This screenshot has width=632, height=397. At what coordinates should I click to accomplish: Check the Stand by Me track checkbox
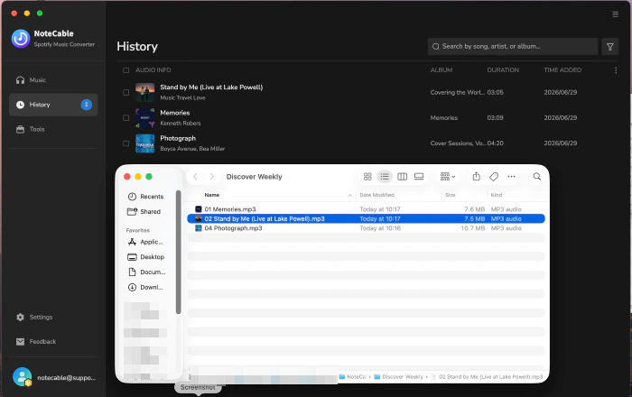(125, 93)
